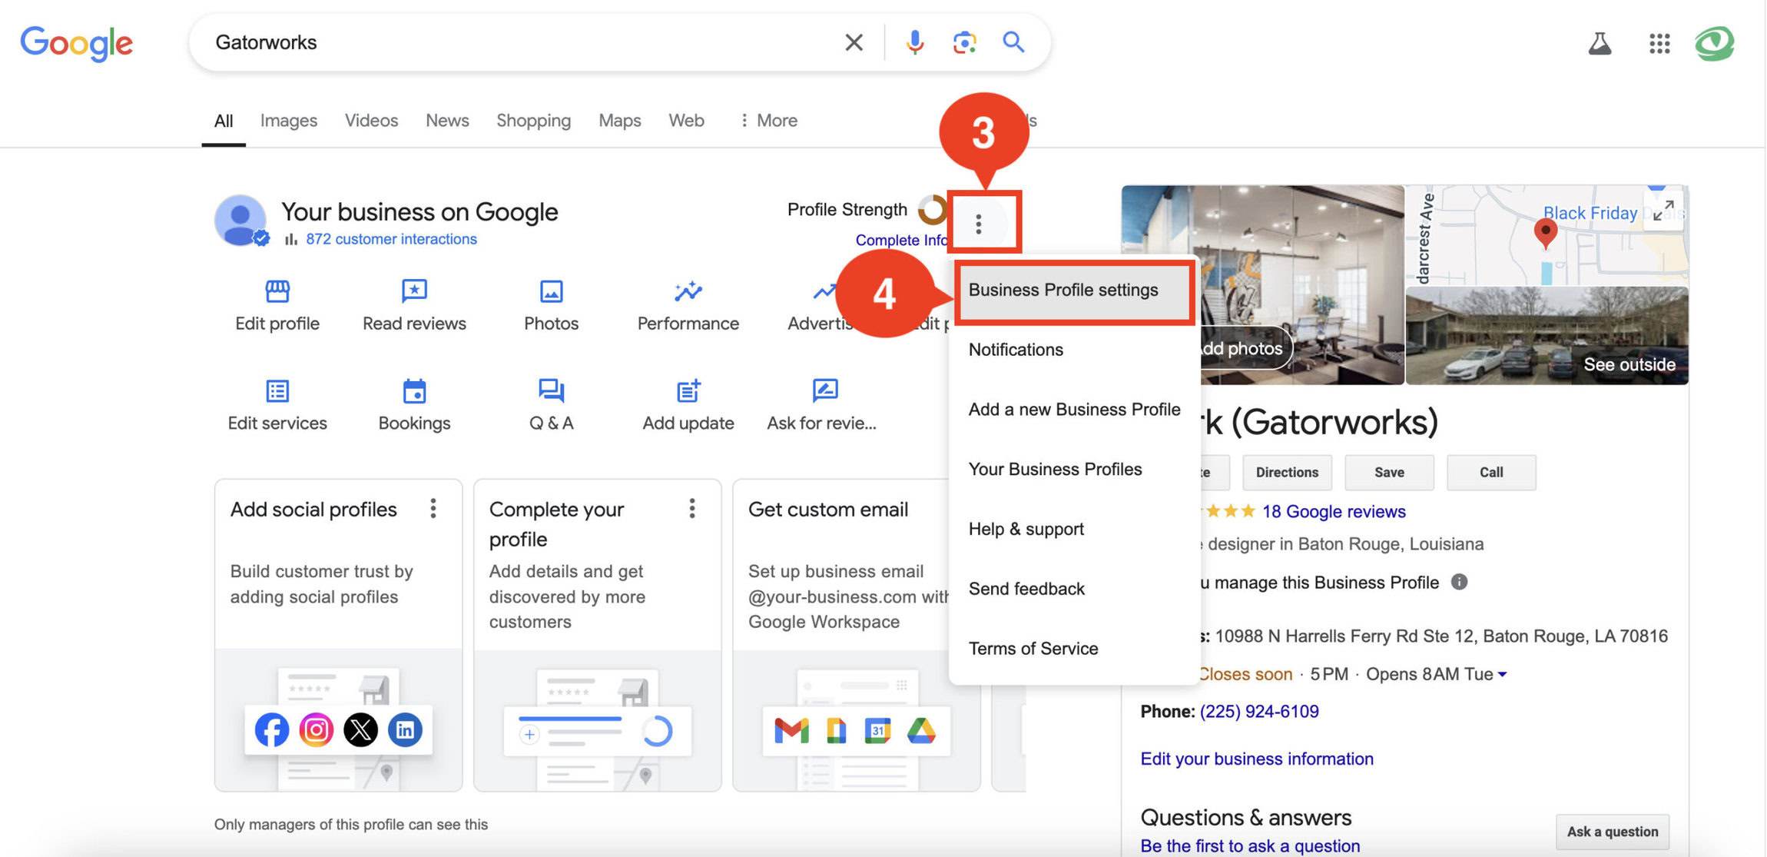Screen dimensions: 1767x857
Task: Switch to the Shopping tab
Action: coord(533,121)
